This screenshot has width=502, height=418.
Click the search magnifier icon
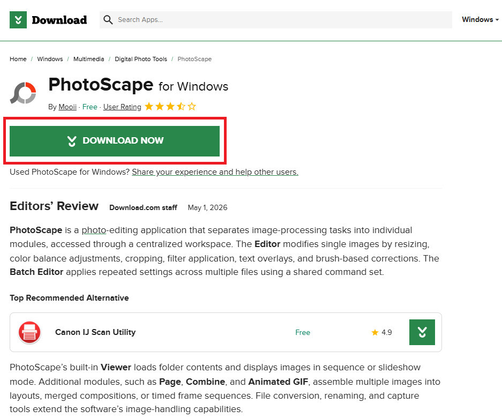pos(108,20)
